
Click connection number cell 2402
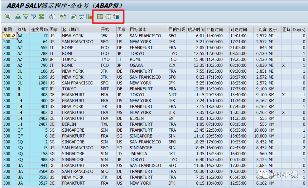point(39,118)
